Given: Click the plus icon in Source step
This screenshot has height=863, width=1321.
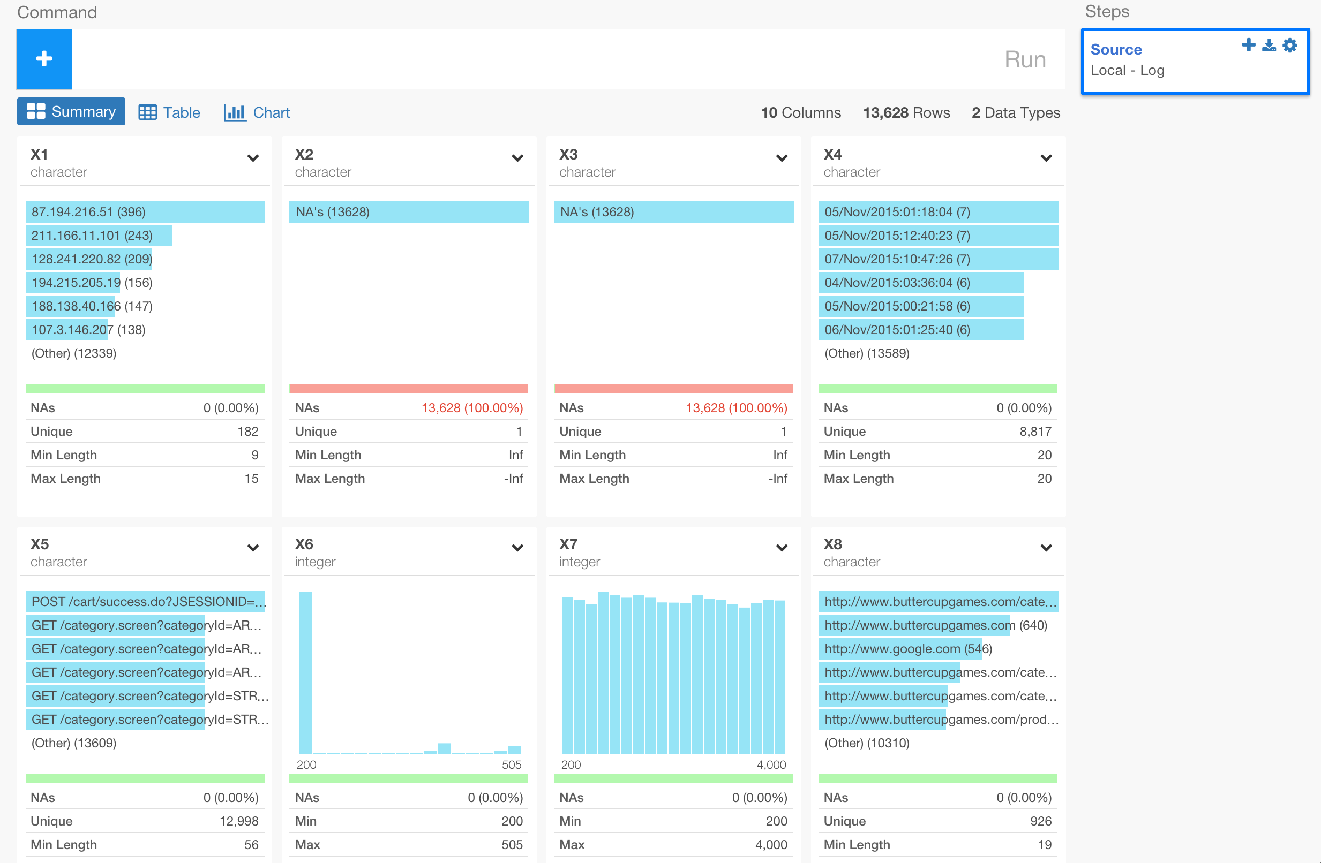Looking at the screenshot, I should tap(1248, 46).
